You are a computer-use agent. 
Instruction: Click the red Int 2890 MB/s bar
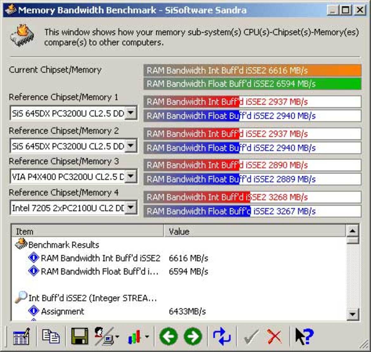(252, 165)
